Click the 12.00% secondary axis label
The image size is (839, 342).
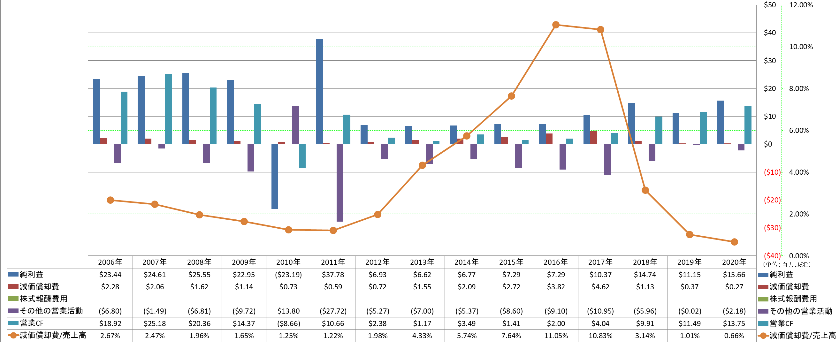(801, 5)
